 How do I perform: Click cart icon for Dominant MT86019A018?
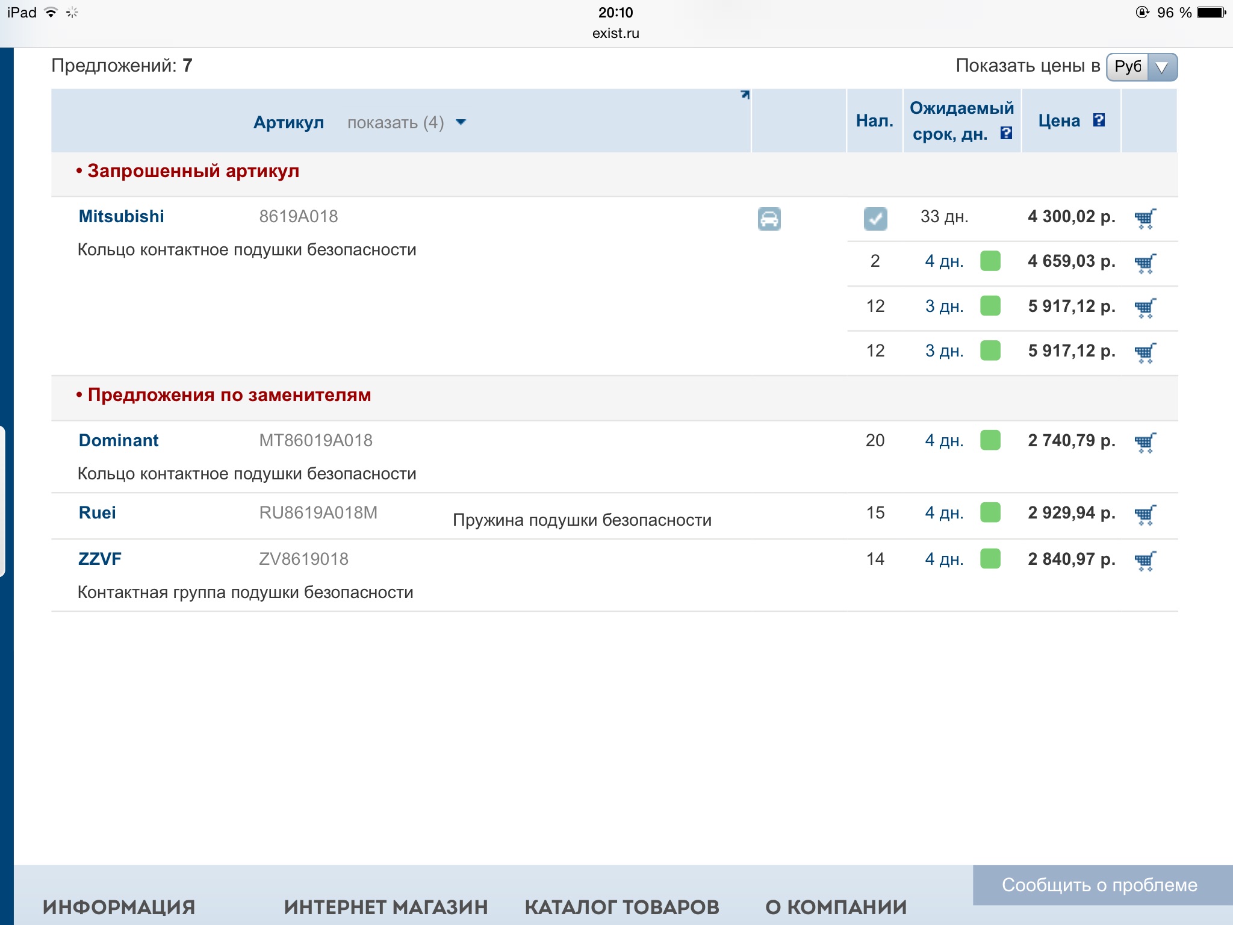(1144, 442)
